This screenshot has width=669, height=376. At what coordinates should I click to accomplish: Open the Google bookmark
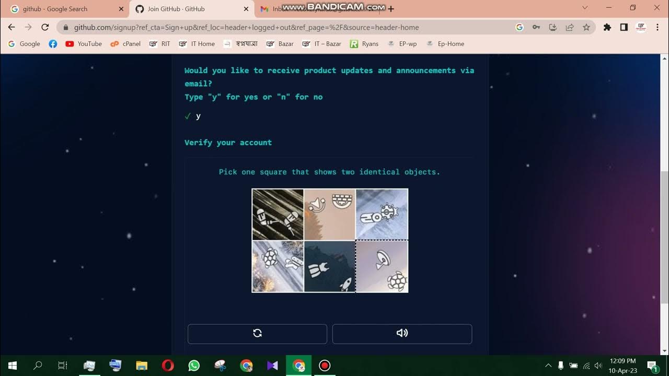point(24,44)
